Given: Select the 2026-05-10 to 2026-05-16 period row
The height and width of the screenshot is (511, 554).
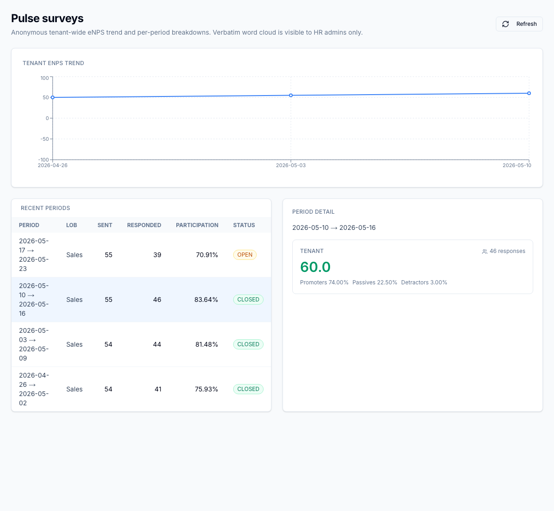Looking at the screenshot, I should pos(141,300).
